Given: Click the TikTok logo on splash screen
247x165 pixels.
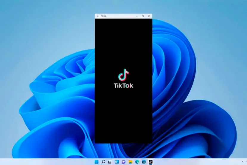Looking at the screenshot, I should 123,78.
